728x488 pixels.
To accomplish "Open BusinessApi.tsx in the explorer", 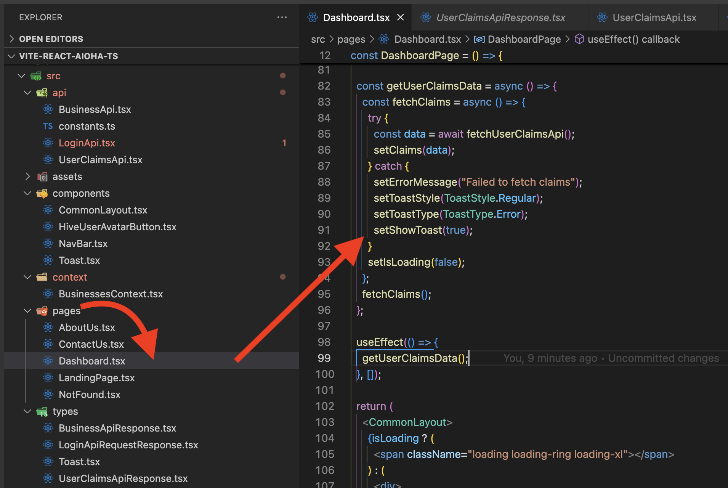I will click(151, 109).
